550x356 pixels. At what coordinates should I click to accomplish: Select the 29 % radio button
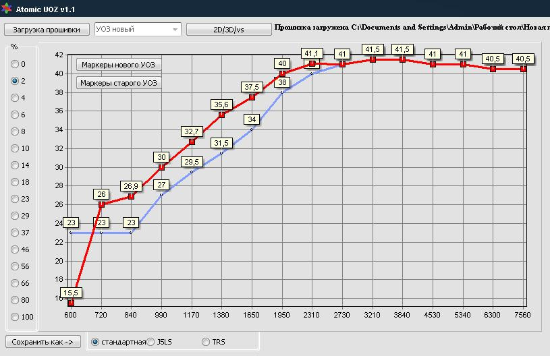[x=15, y=216]
